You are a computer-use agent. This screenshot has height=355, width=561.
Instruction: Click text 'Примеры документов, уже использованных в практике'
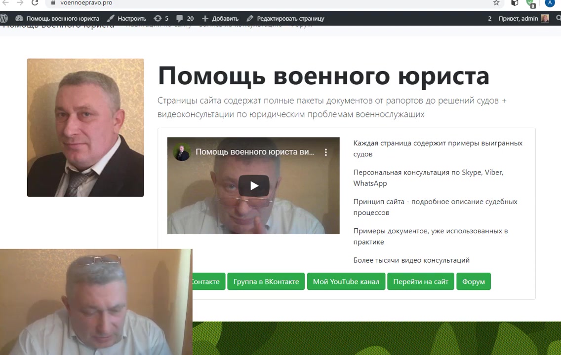pos(431,237)
